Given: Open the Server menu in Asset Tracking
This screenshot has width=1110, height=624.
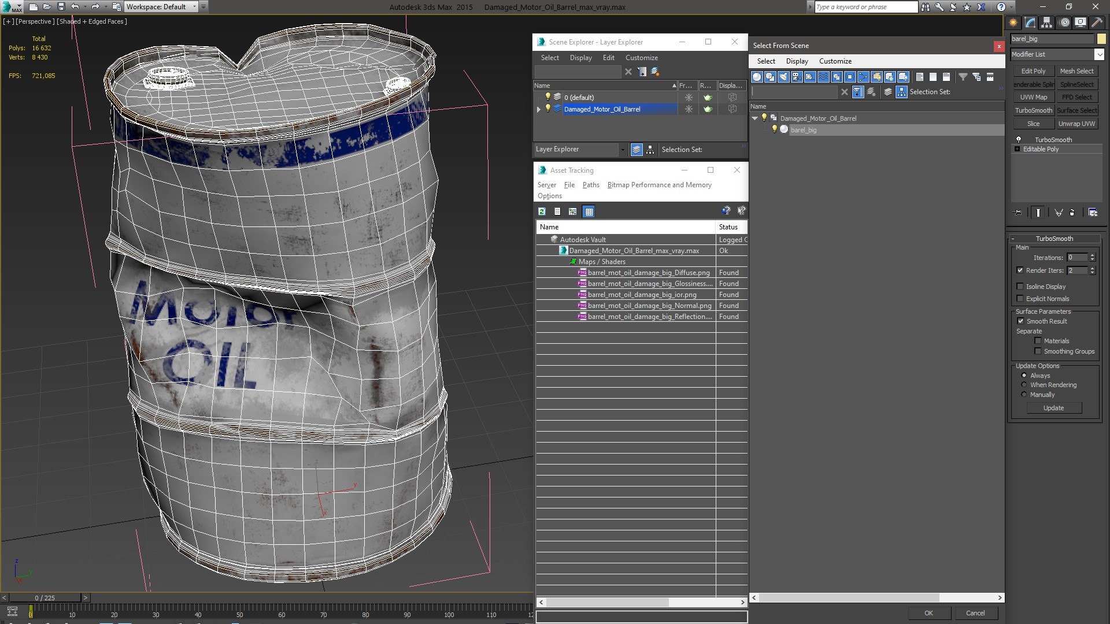Looking at the screenshot, I should pos(546,185).
